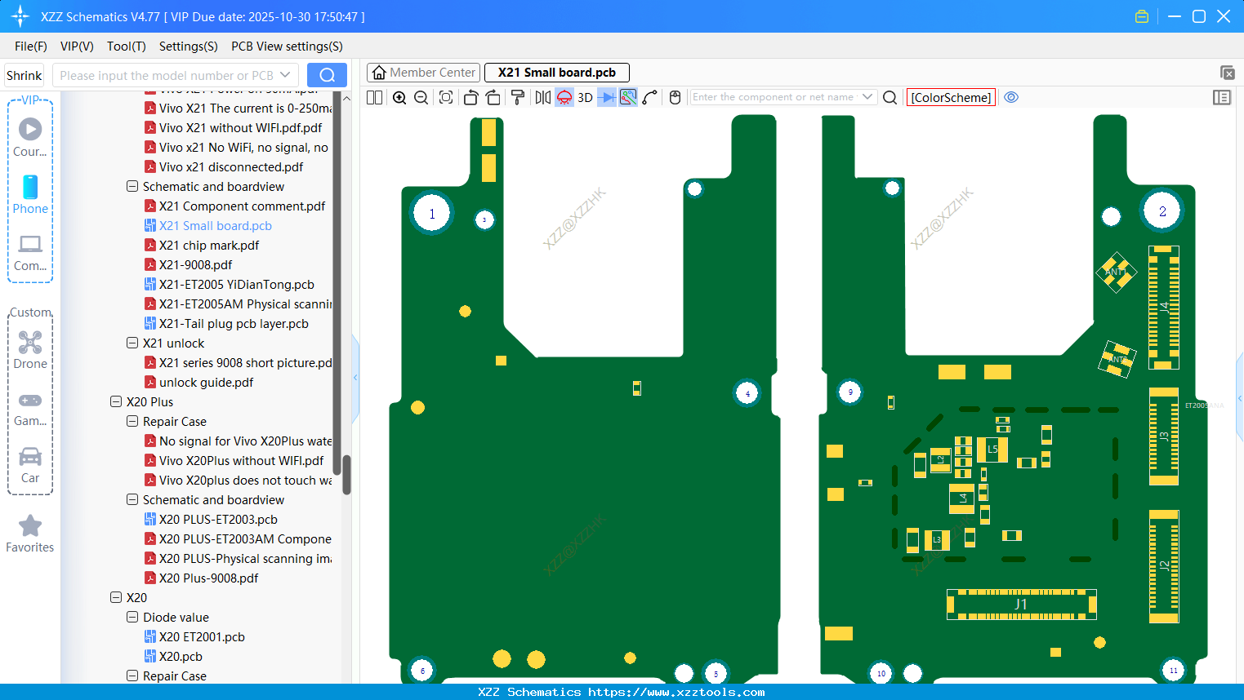
Task: Click the paint brush color fill tool
Action: click(516, 97)
